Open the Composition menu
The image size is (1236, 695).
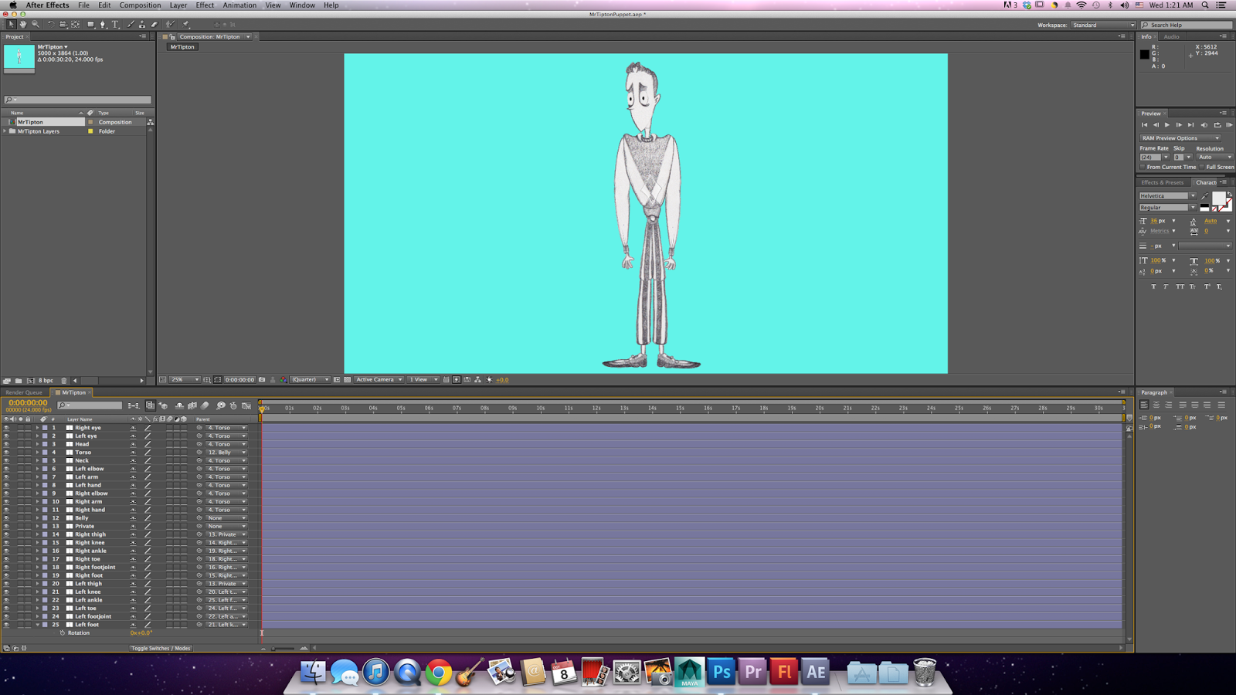[x=140, y=5]
